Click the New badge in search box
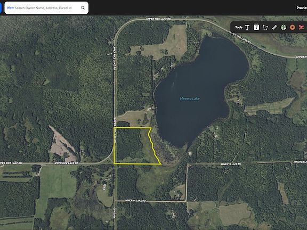The height and width of the screenshot is (230, 307). (11, 8)
